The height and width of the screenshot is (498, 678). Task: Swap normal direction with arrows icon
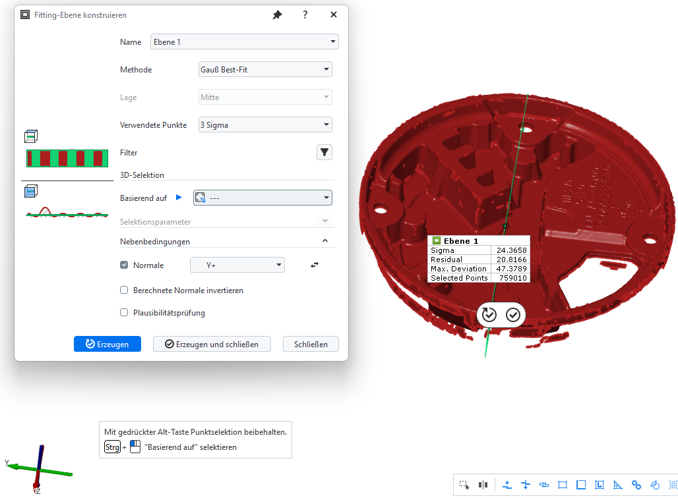315,265
